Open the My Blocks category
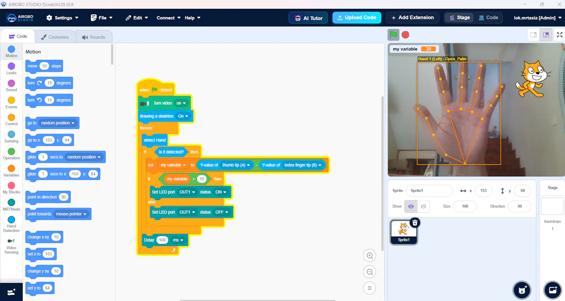The width and height of the screenshot is (565, 301). 11,188
